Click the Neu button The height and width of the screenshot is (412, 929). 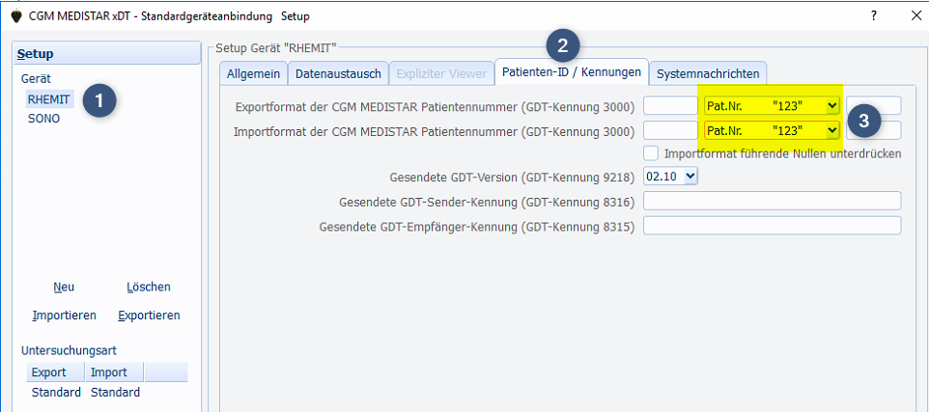64,287
